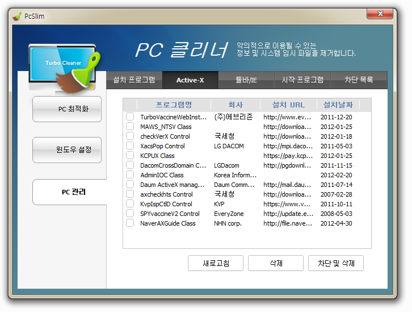The width and height of the screenshot is (412, 312).
Task: Click the 삭제 delete button
Action: [x=275, y=263]
